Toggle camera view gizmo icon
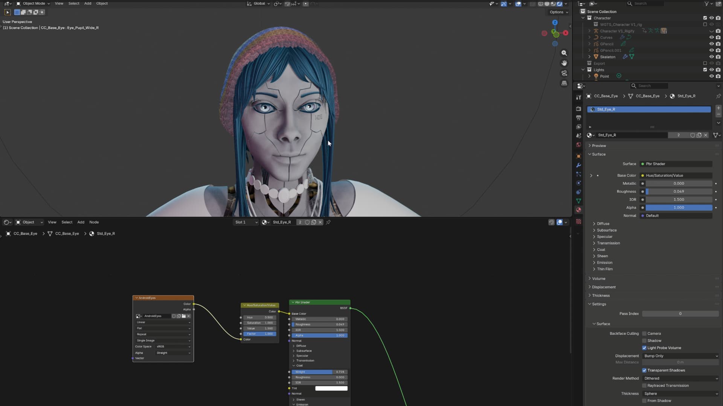723x406 pixels. click(x=564, y=73)
